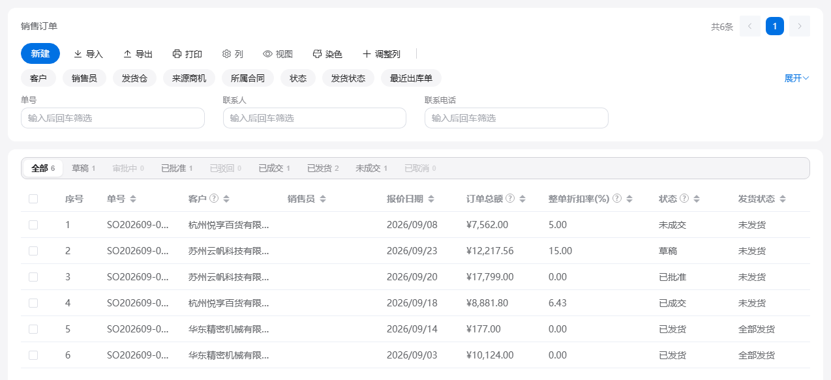Click the ¥7,562.00 amount cell
Screen dimensions: 831x380
(487, 225)
